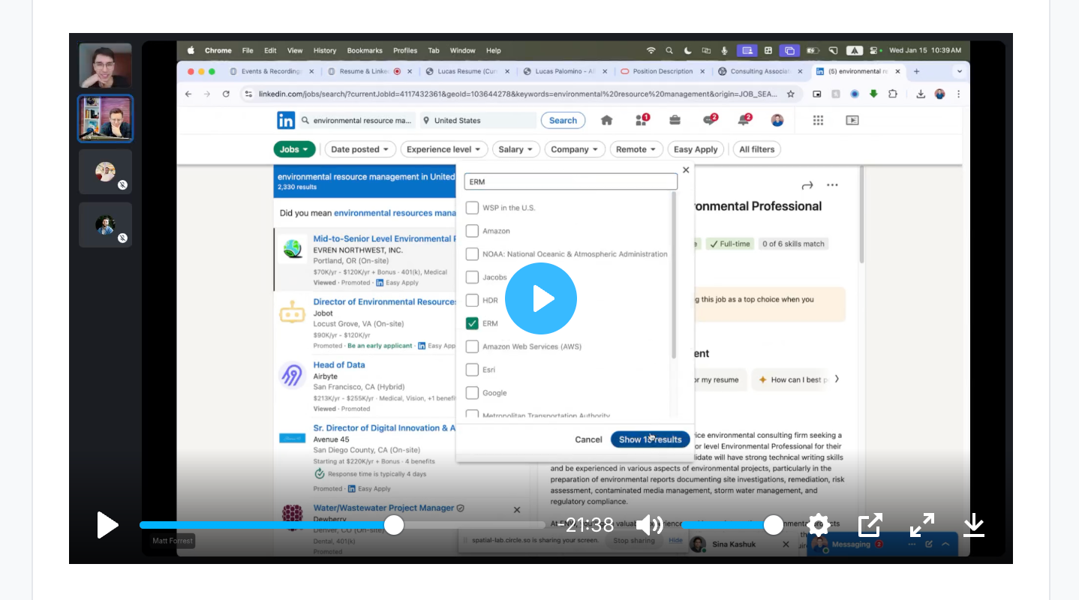The image size is (1079, 600).
Task: Toggle the Easy Apply filter
Action: (x=696, y=149)
